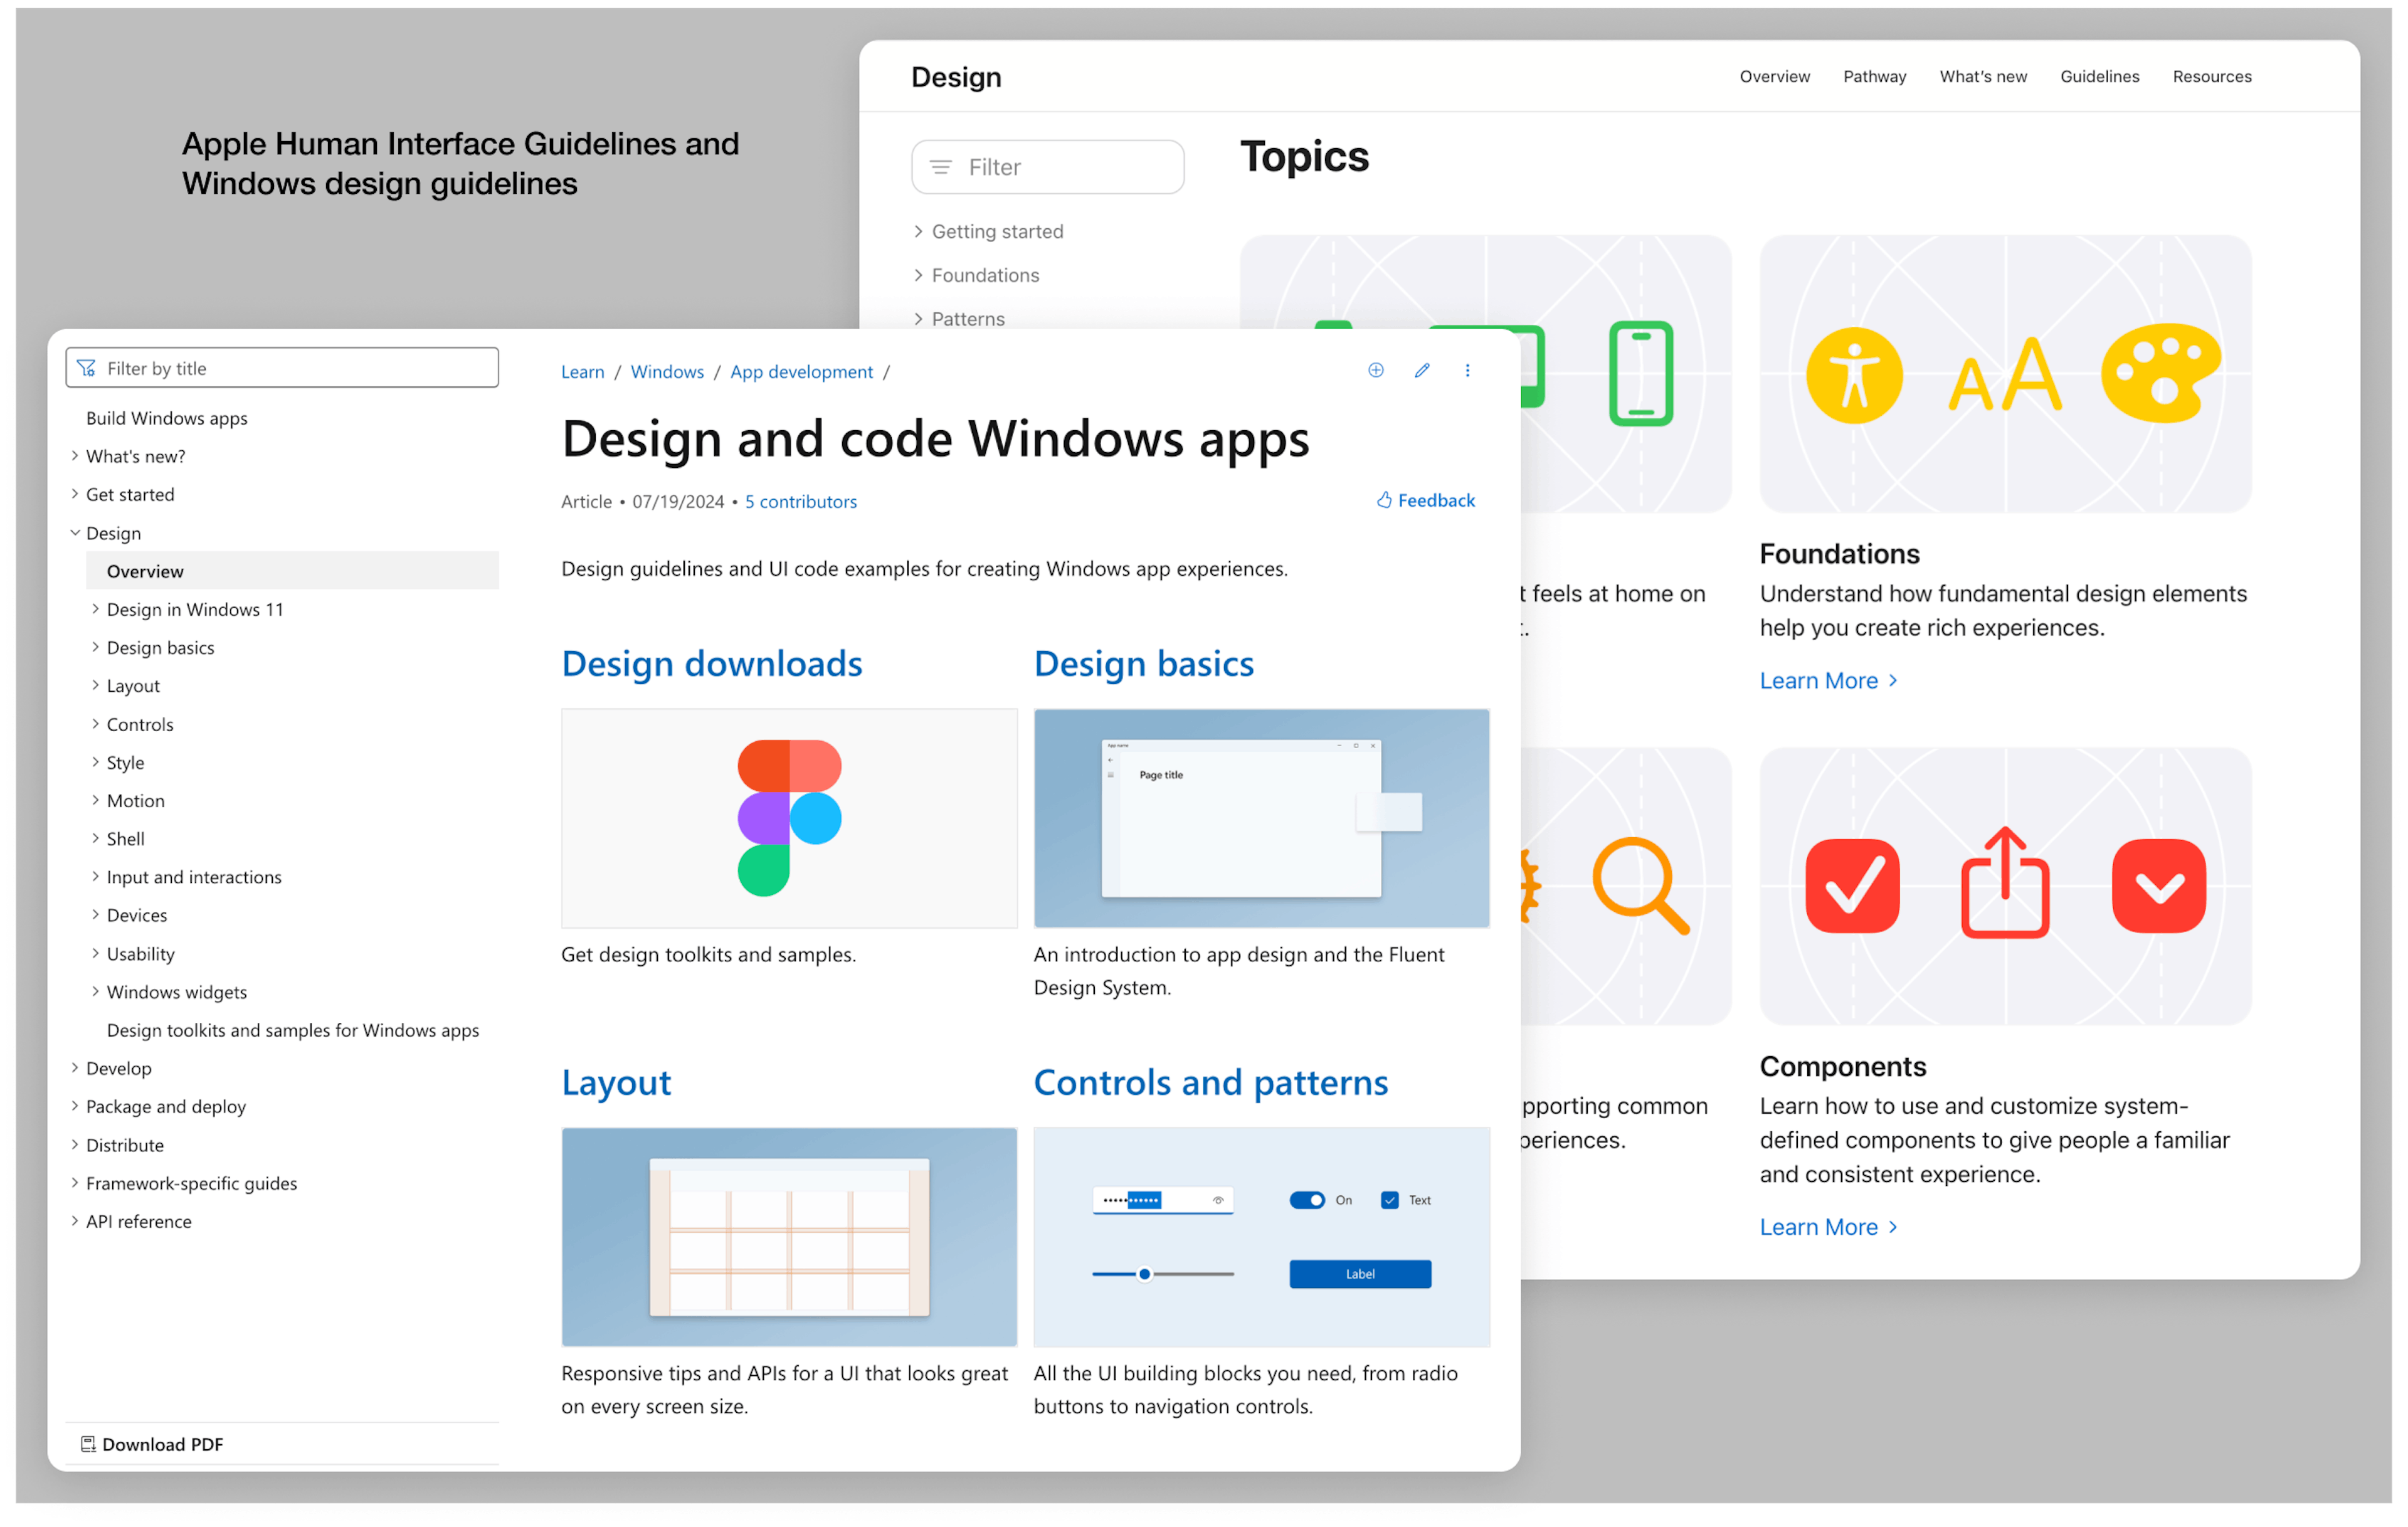
Task: Open Design toolkits and samples for Windows apps
Action: click(x=293, y=1030)
